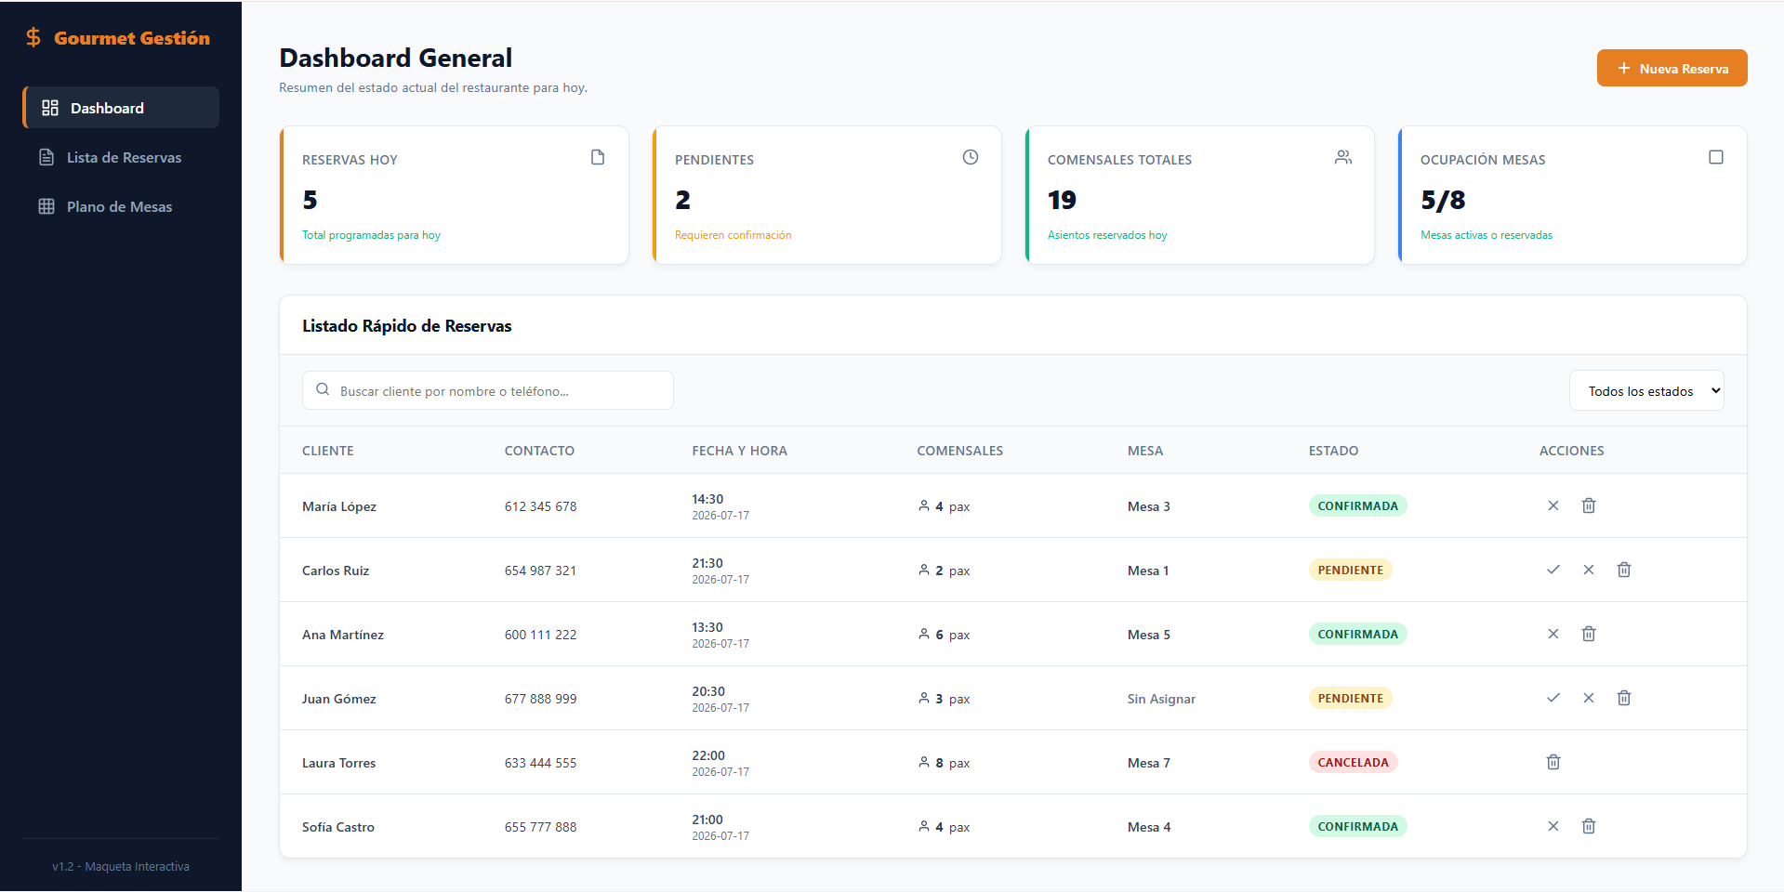
Task: Click the 5/8 occupancy value
Action: 1443,200
